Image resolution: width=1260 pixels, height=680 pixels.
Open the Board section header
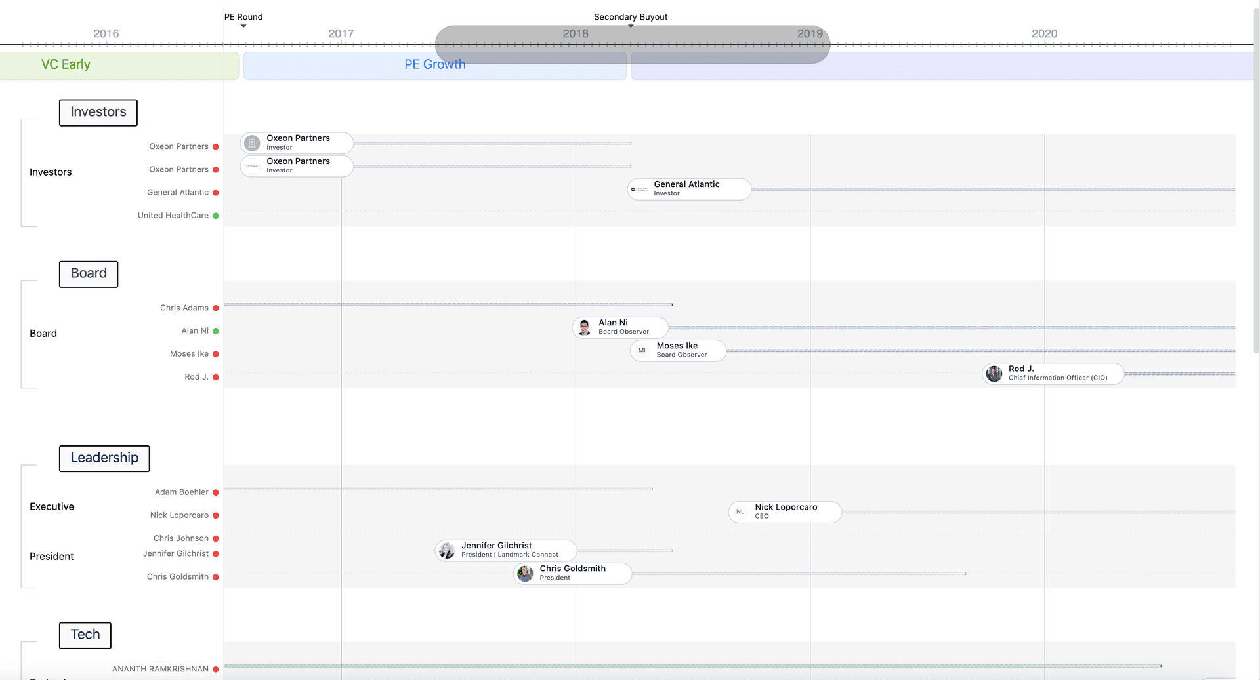89,273
